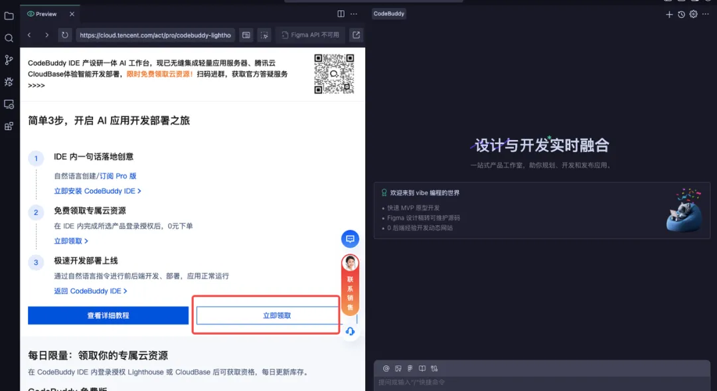Open the 订阅 Pro 版 link
The image size is (717, 391).
click(118, 176)
